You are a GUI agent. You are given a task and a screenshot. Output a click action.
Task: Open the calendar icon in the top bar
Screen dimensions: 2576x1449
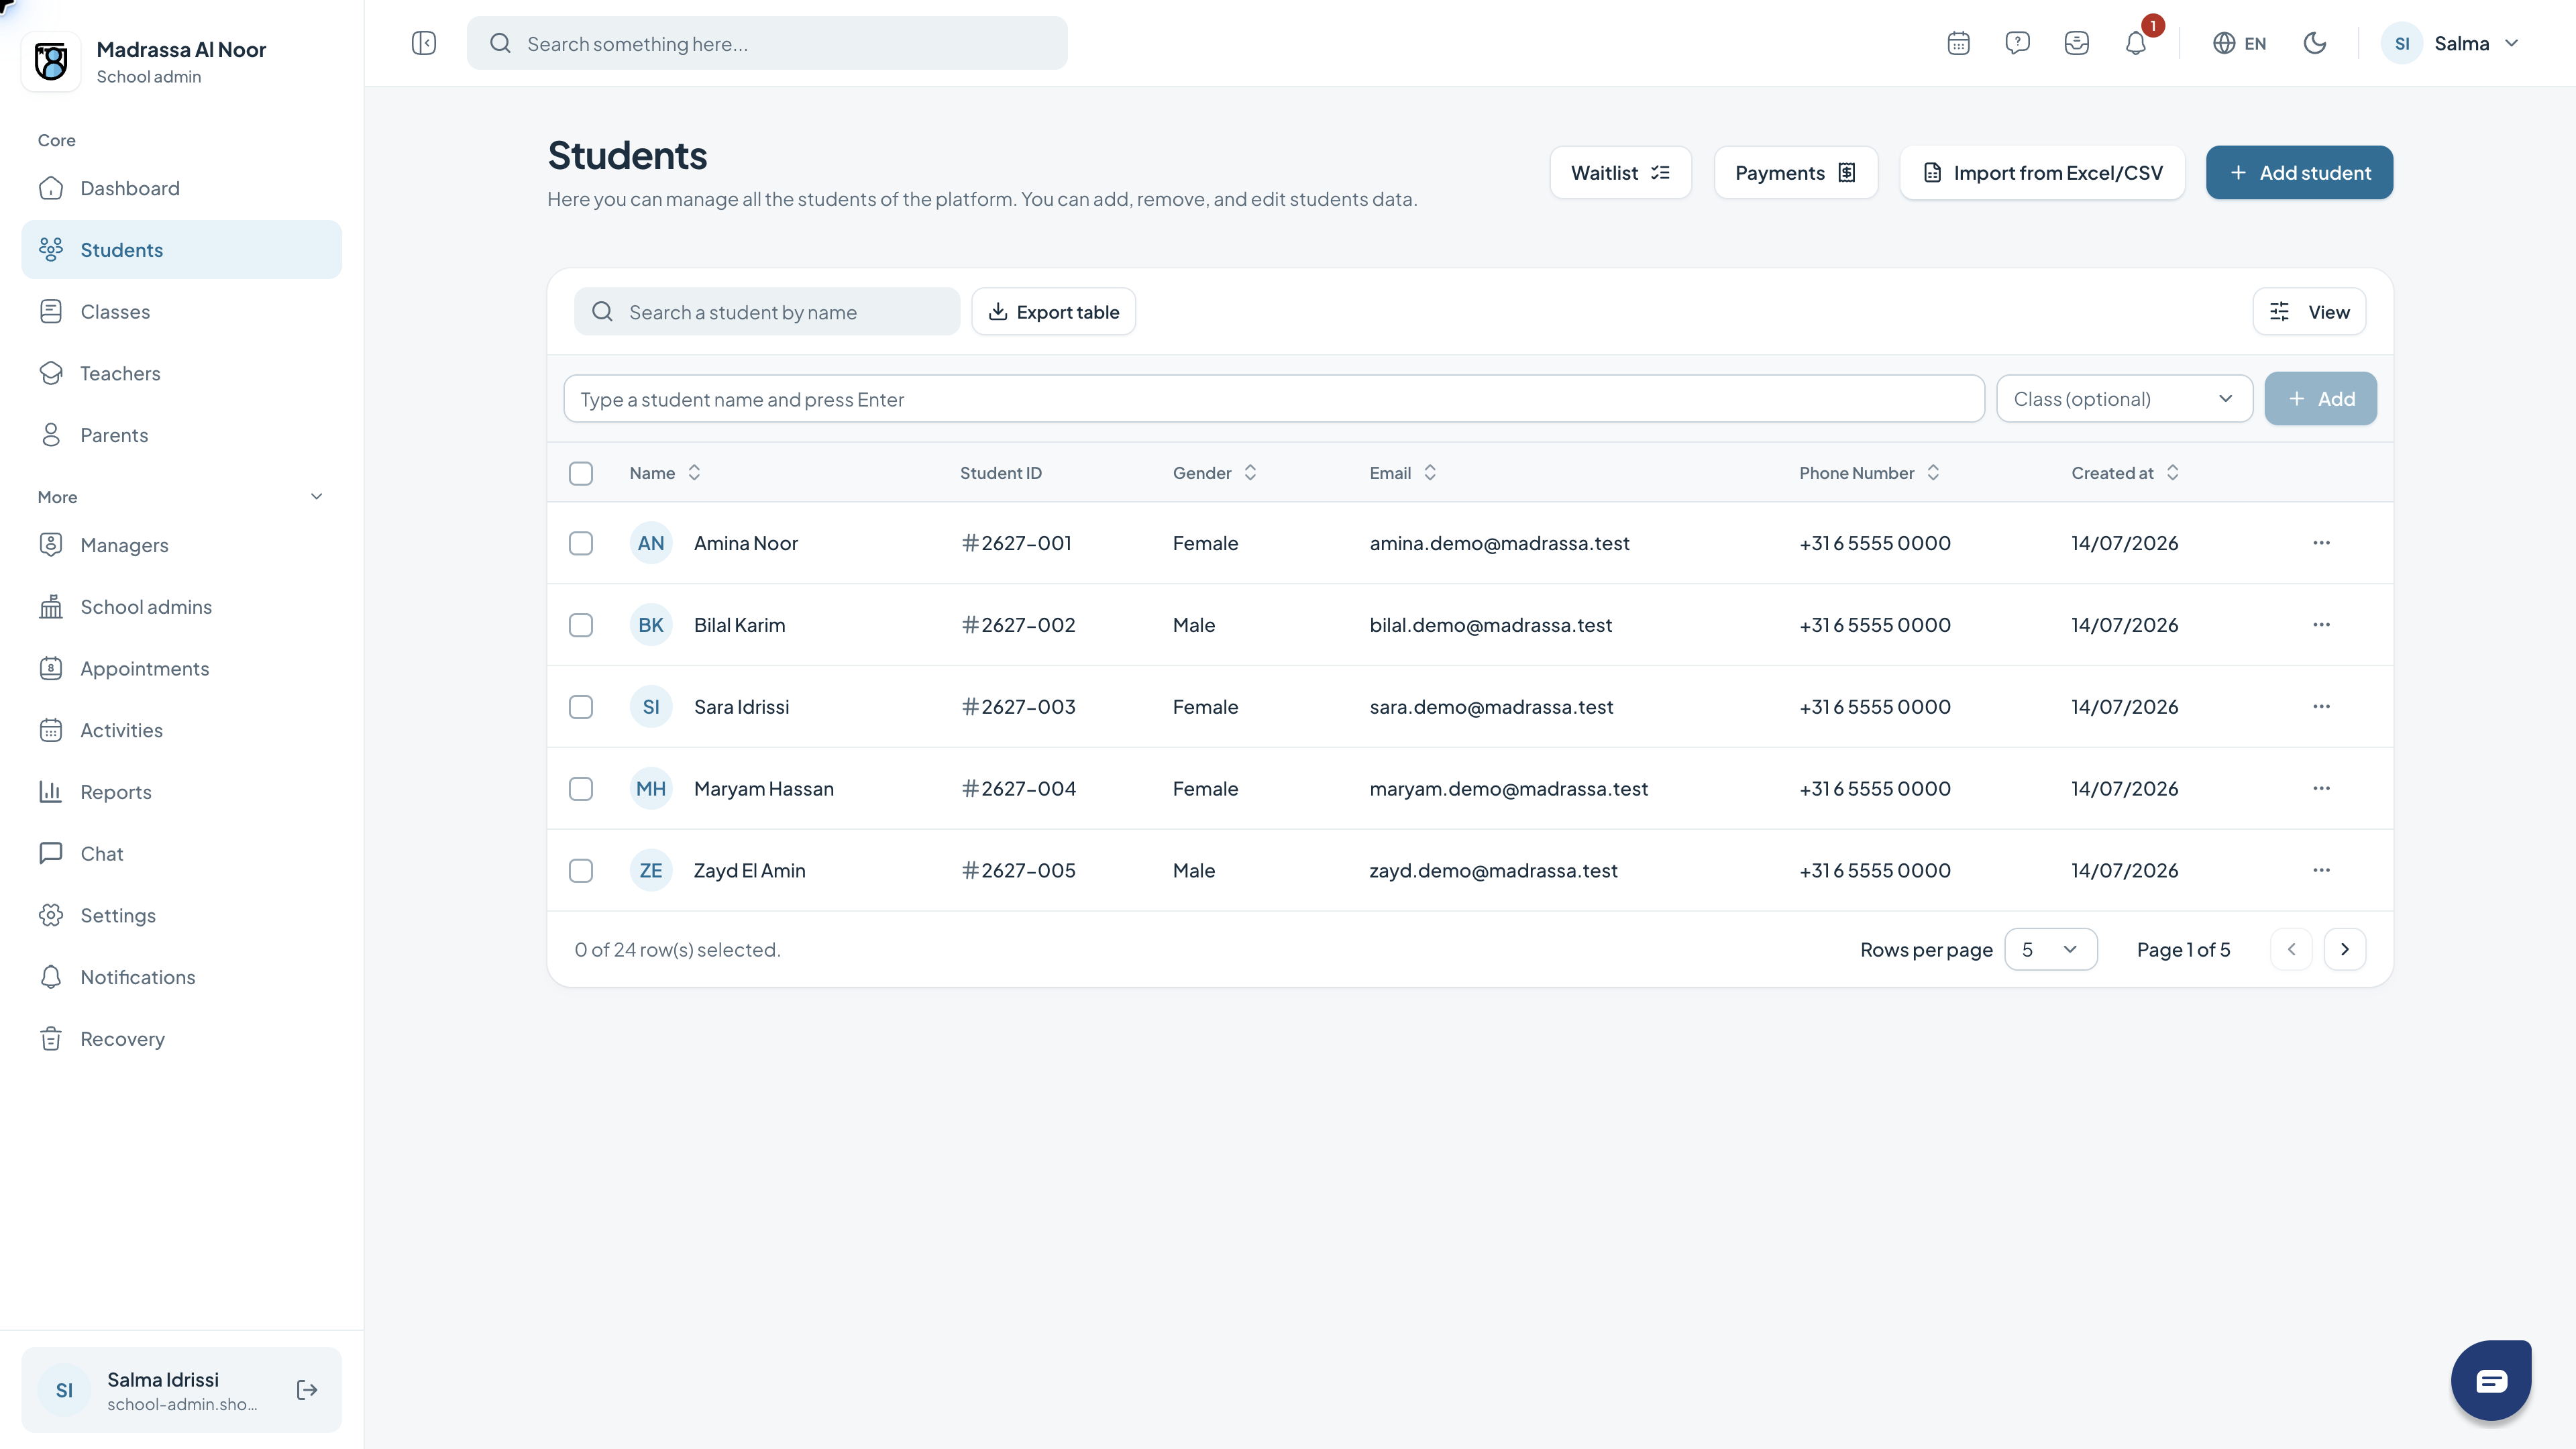1958,43
